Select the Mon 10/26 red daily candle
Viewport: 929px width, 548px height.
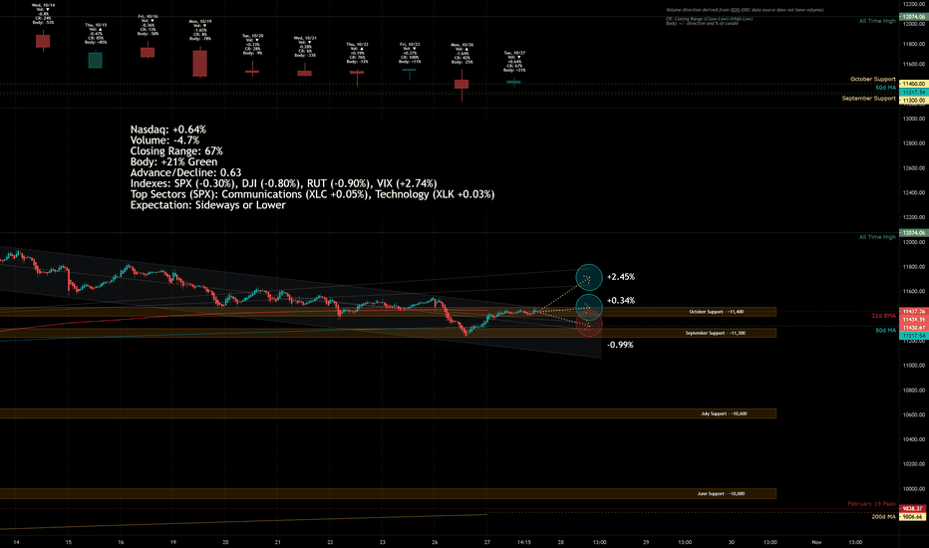(462, 84)
